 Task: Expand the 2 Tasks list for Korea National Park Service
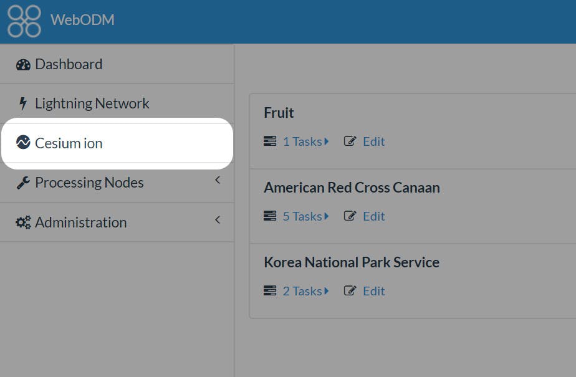(x=305, y=290)
